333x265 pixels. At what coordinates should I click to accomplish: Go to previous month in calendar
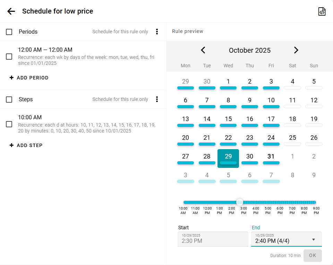click(203, 50)
